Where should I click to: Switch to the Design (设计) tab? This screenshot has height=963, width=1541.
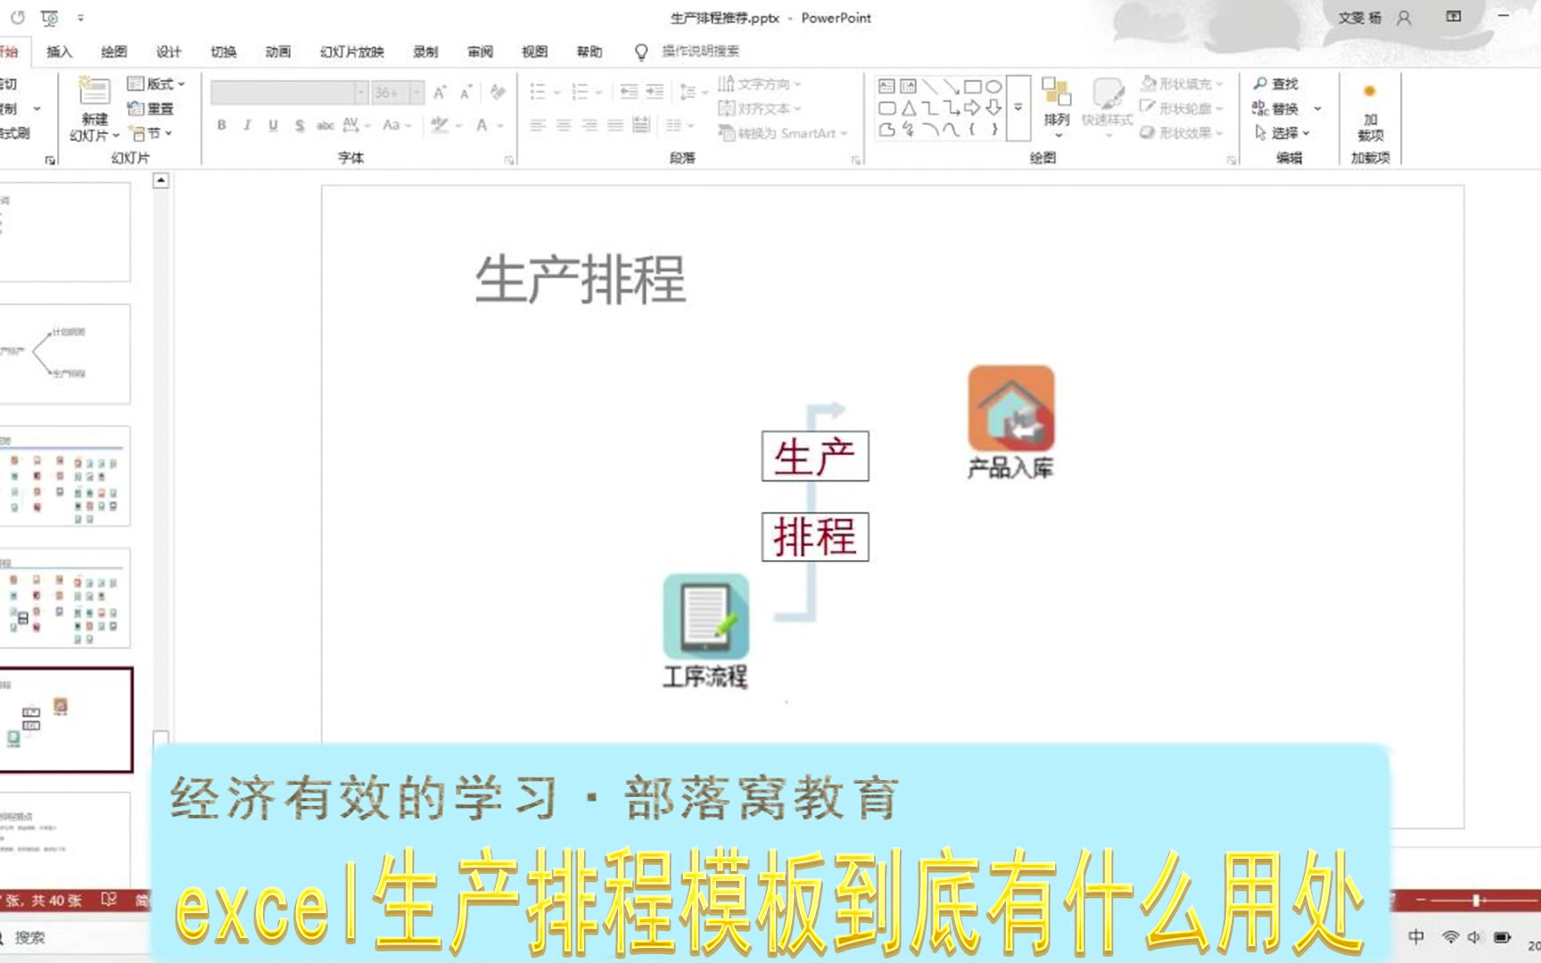click(x=169, y=52)
